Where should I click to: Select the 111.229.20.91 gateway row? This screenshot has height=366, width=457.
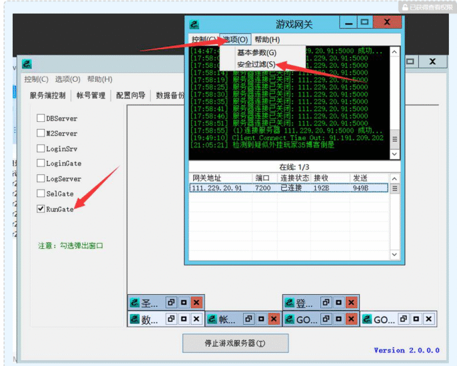pyautogui.click(x=289, y=188)
